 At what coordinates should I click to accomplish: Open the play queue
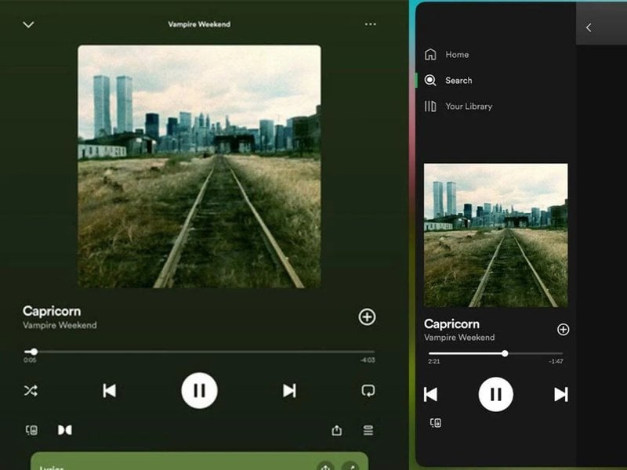click(x=367, y=430)
